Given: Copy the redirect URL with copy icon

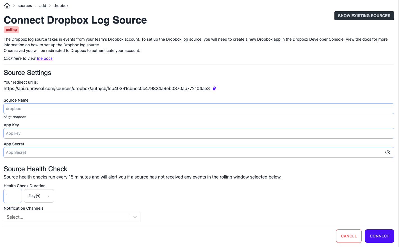Looking at the screenshot, I should 215,88.
